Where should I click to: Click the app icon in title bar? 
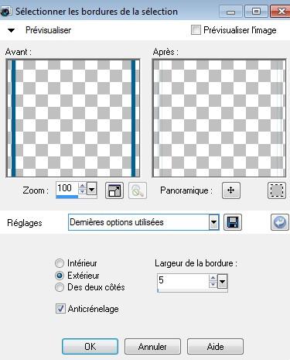(5, 12)
